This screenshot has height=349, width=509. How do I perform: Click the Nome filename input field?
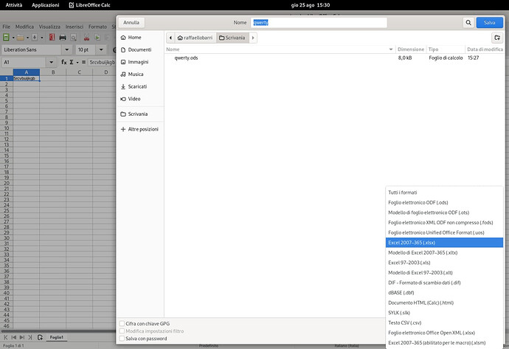coord(319,22)
